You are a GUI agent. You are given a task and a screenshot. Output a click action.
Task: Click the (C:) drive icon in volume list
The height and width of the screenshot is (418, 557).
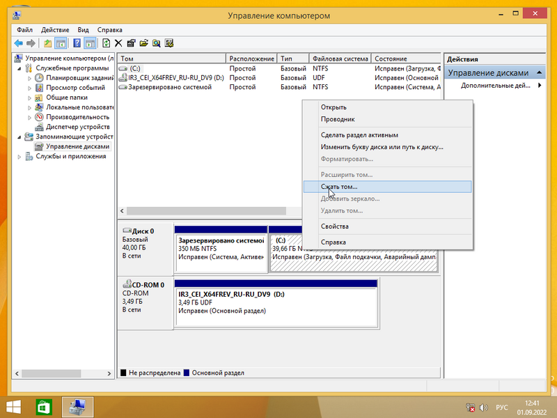pos(123,68)
